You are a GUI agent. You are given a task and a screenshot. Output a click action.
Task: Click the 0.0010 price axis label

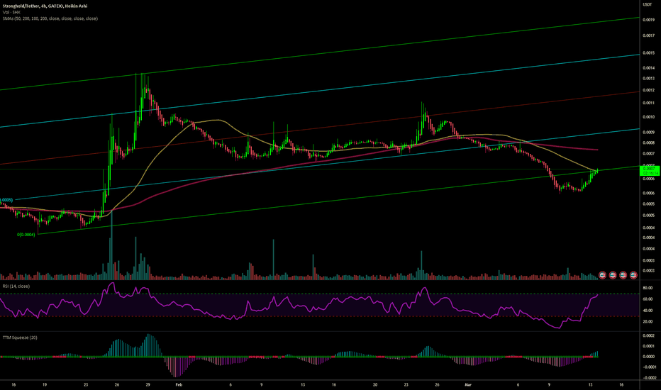click(648, 117)
